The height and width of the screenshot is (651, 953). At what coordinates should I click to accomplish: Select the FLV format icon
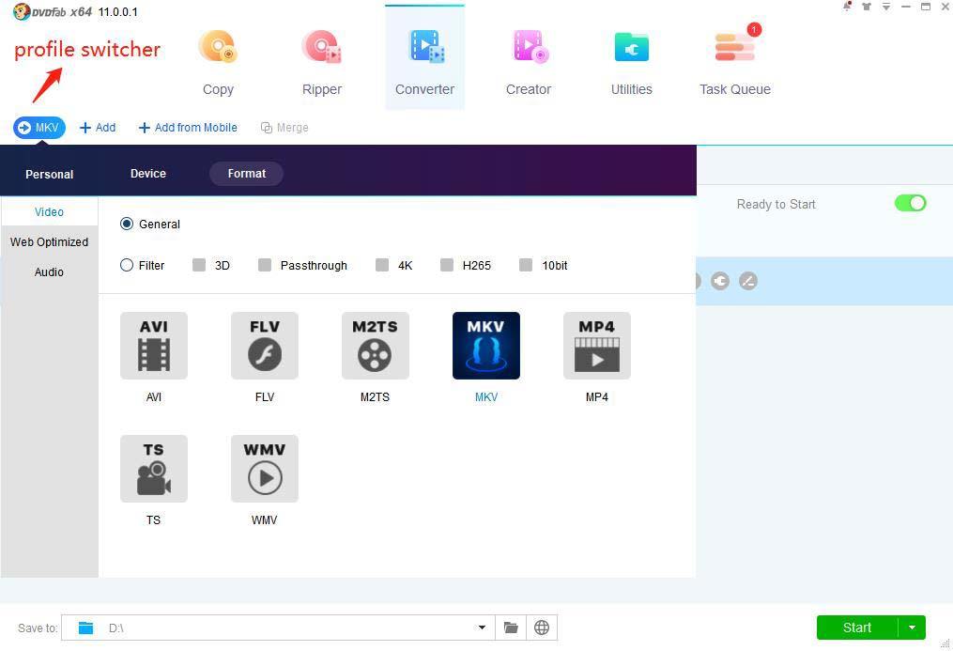(265, 346)
